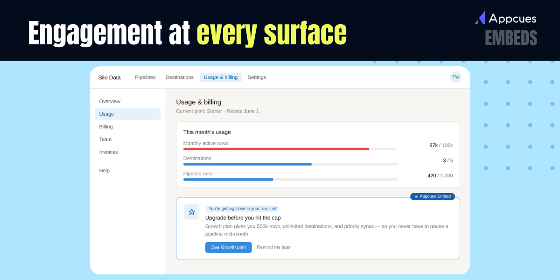Click Remind me later
The image size is (560, 280).
(x=274, y=247)
